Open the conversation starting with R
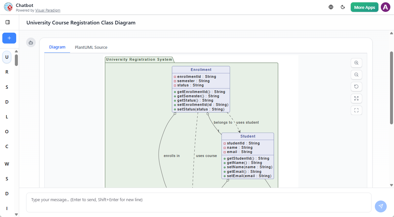Screen dimensions: 394x217 pyautogui.click(x=7, y=72)
